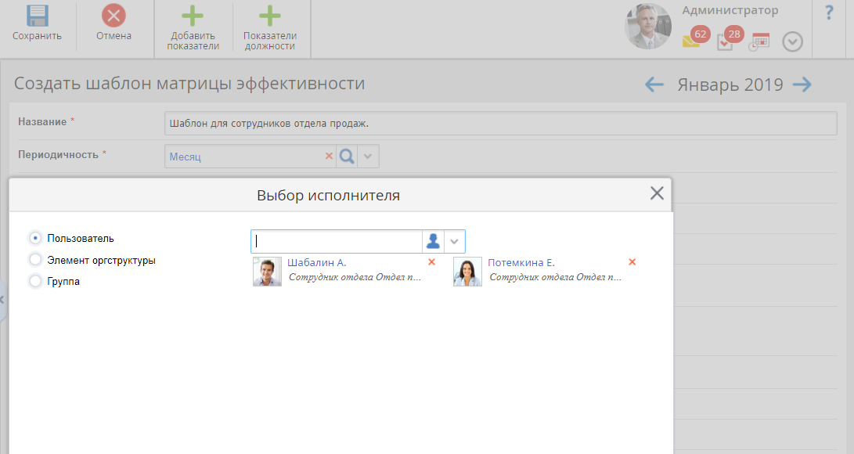
Task: Open the Периодичность dropdown arrow
Action: [x=369, y=157]
